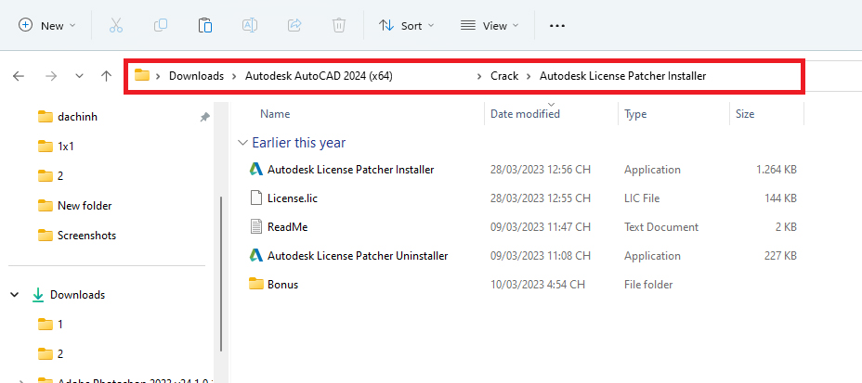This screenshot has width=862, height=383.
Task: Select the License.lic file icon
Action: (256, 198)
